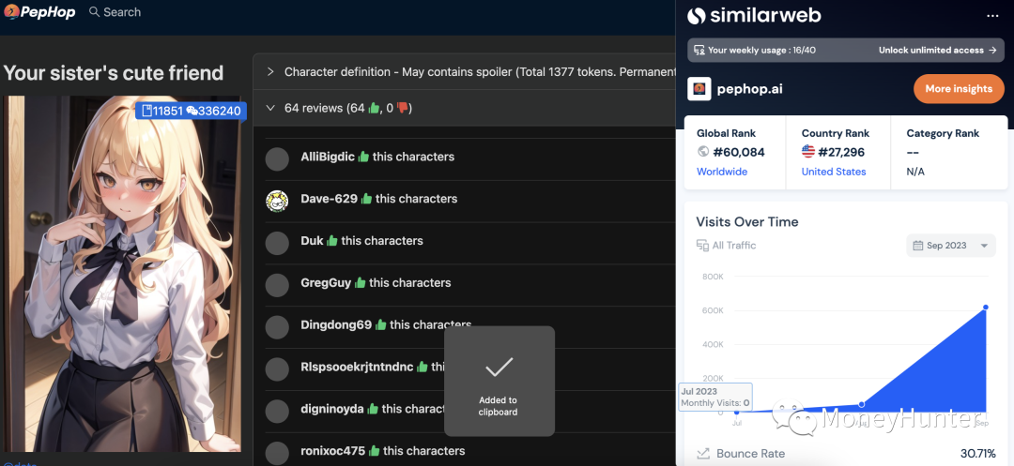
Task: Click Unlock unlimited access link
Action: pos(937,51)
